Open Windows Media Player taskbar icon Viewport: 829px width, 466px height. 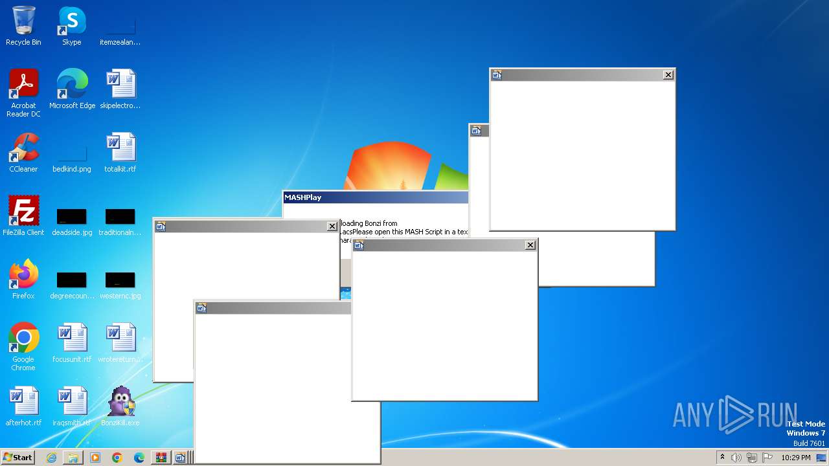(x=95, y=458)
